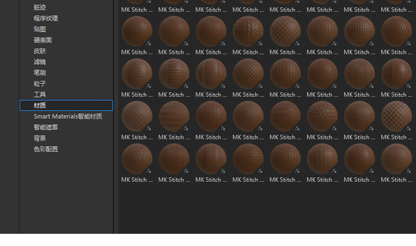
Task: Open the 程序纹理 category
Action: (45, 18)
